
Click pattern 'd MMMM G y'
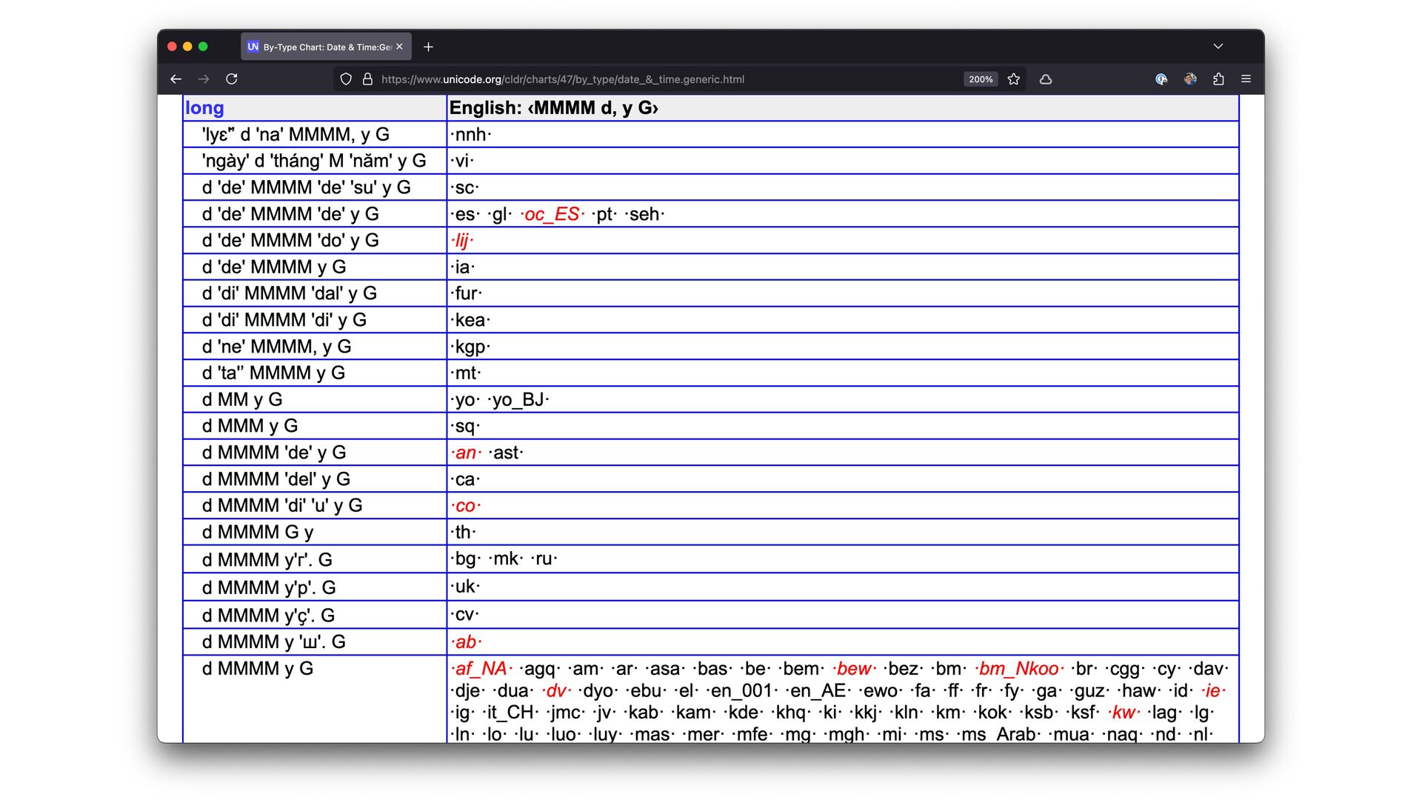tap(258, 533)
